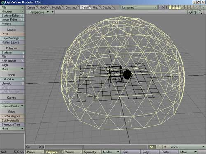Open the Modes dropdown

111,152
